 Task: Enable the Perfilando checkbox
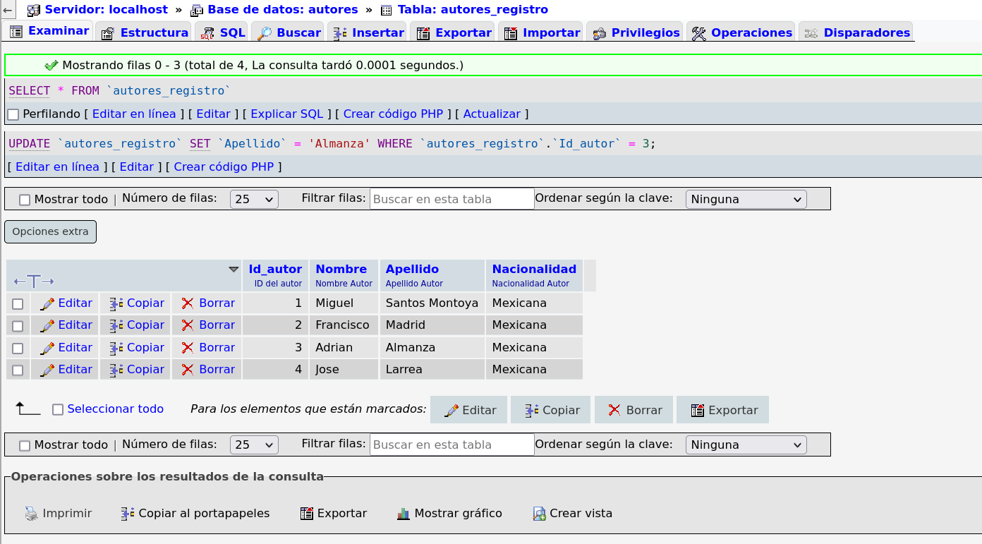tap(13, 114)
